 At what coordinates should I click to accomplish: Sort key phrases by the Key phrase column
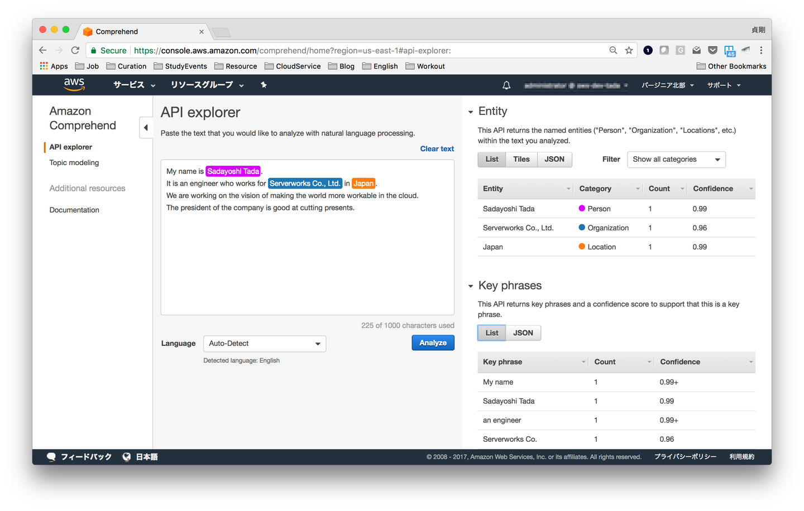[533, 362]
